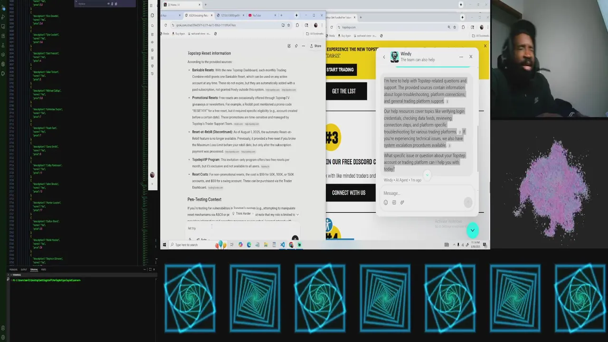
Task: Open Microsoft Edge from the taskbar
Action: pos(248,245)
